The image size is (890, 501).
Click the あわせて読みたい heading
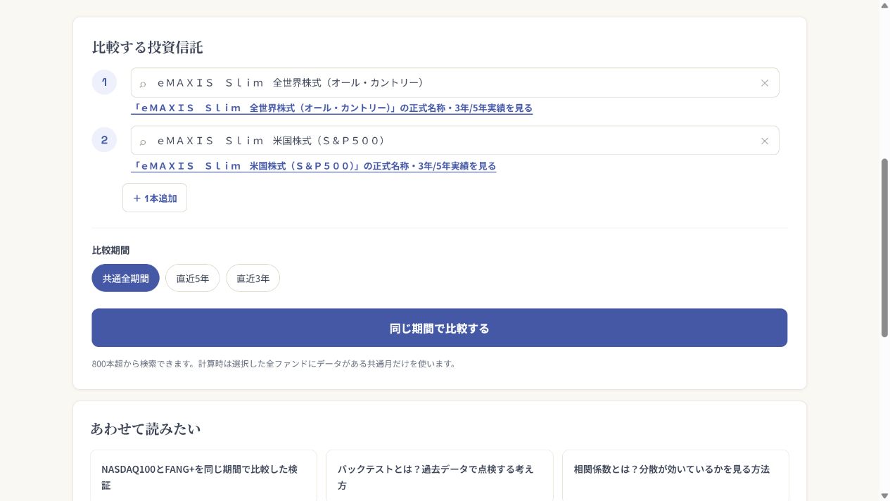pos(145,429)
